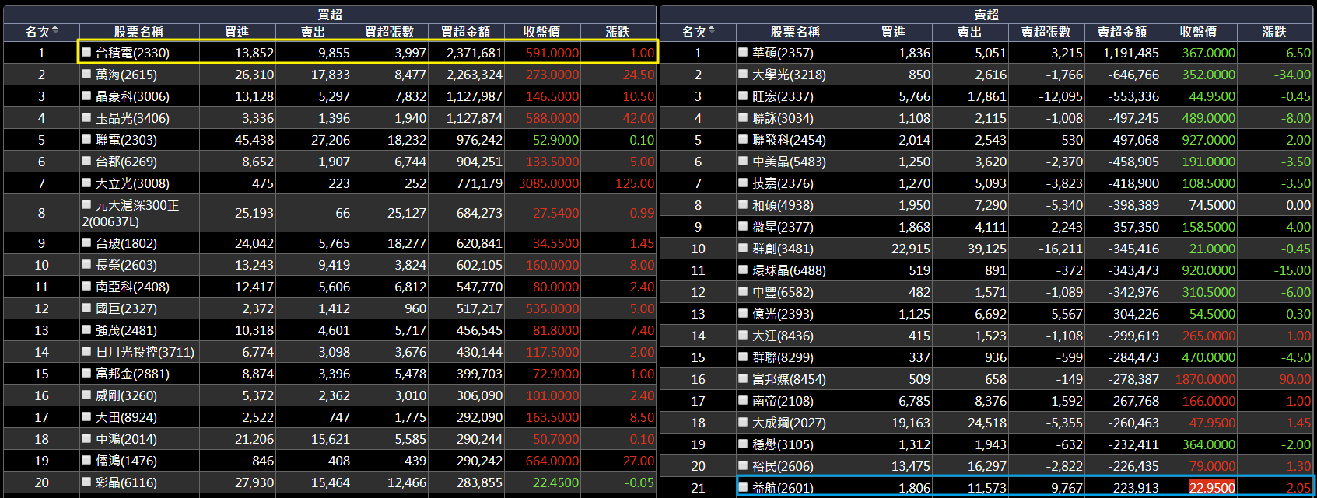The height and width of the screenshot is (498, 1317).
Task: Click 收盤價 header in 買超 table
Action: (541, 32)
